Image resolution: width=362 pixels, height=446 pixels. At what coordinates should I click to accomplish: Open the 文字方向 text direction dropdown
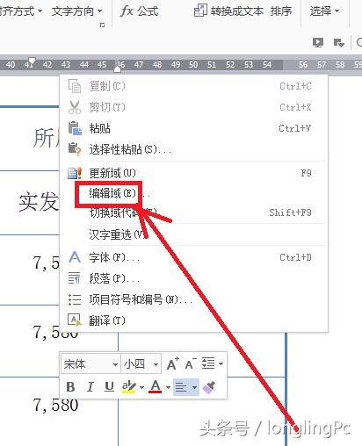[x=77, y=11]
